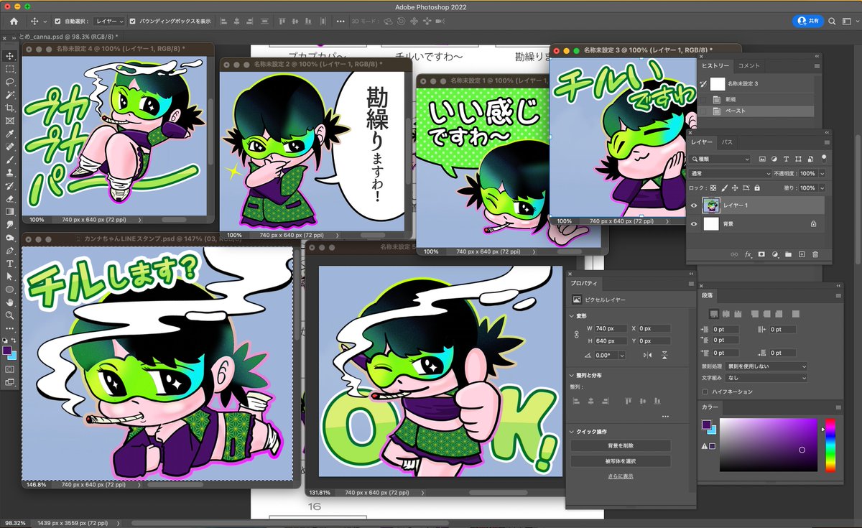The image size is (862, 528).
Task: Toggle バウンディングボックスを表示 checkbox
Action: coord(132,21)
